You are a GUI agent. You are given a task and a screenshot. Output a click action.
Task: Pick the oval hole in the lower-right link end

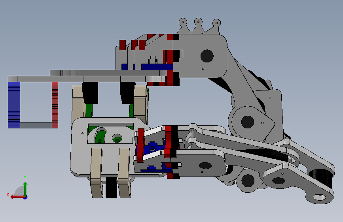coord(319,197)
